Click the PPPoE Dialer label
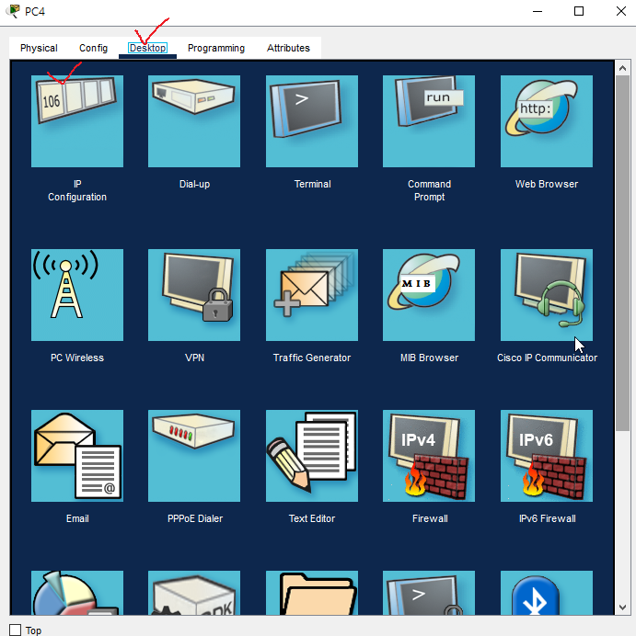The width and height of the screenshot is (636, 636). point(195,518)
